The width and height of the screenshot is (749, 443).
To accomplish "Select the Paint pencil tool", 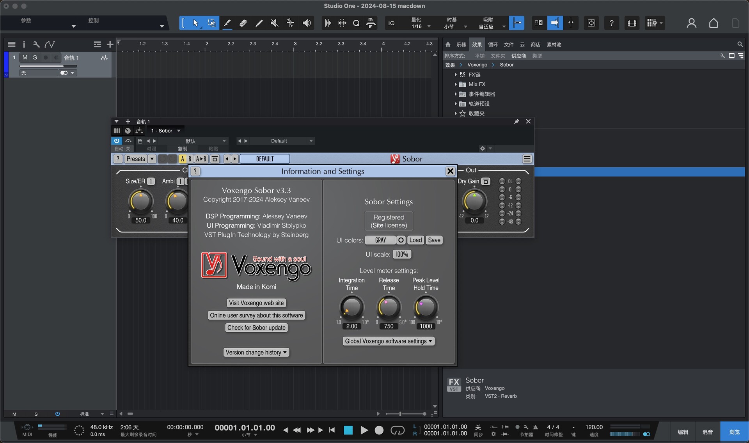I will click(x=259, y=23).
